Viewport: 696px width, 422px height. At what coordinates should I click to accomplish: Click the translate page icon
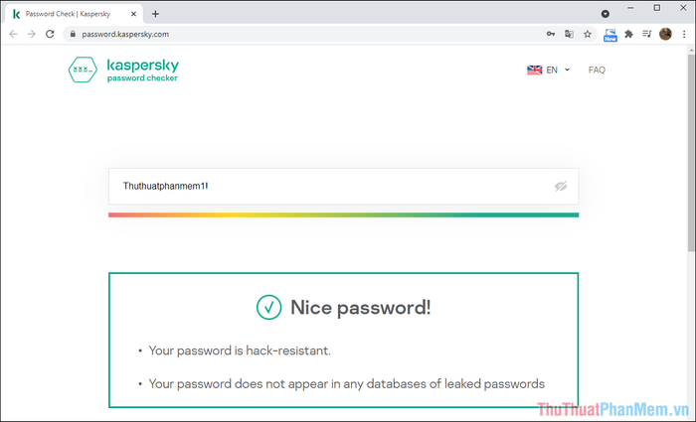tap(569, 33)
